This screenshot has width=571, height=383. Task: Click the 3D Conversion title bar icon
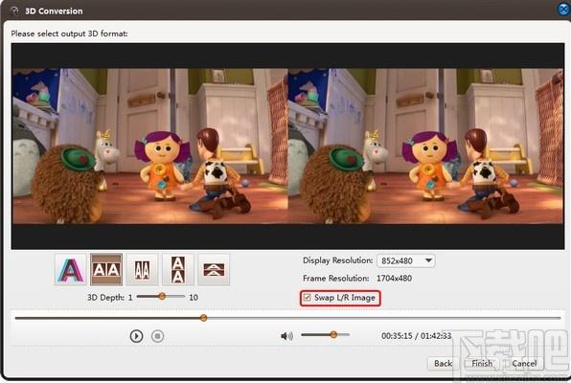point(14,11)
